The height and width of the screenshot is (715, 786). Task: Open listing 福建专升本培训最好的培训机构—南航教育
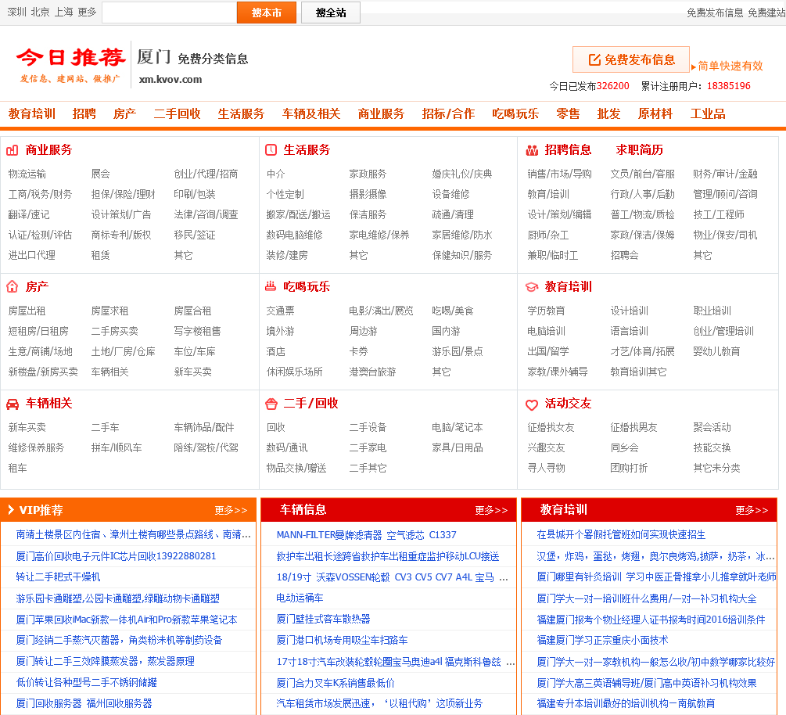[626, 703]
